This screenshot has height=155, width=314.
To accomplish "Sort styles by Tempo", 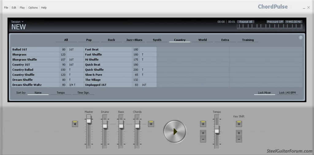I will 61,93.
